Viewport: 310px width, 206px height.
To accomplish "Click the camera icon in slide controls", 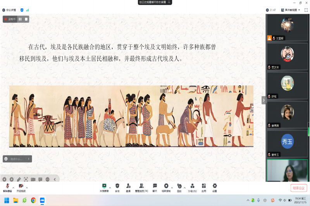I will (33, 179).
